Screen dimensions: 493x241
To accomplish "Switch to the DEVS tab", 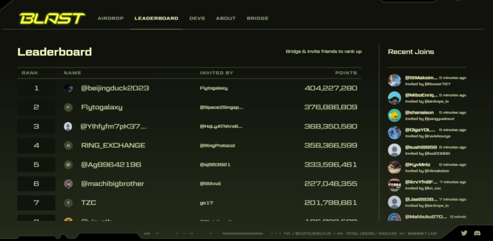I will [x=197, y=18].
